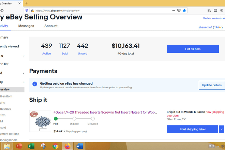Open Shipping labels sidebar link
This screenshot has height=150, width=225.
(9, 140)
